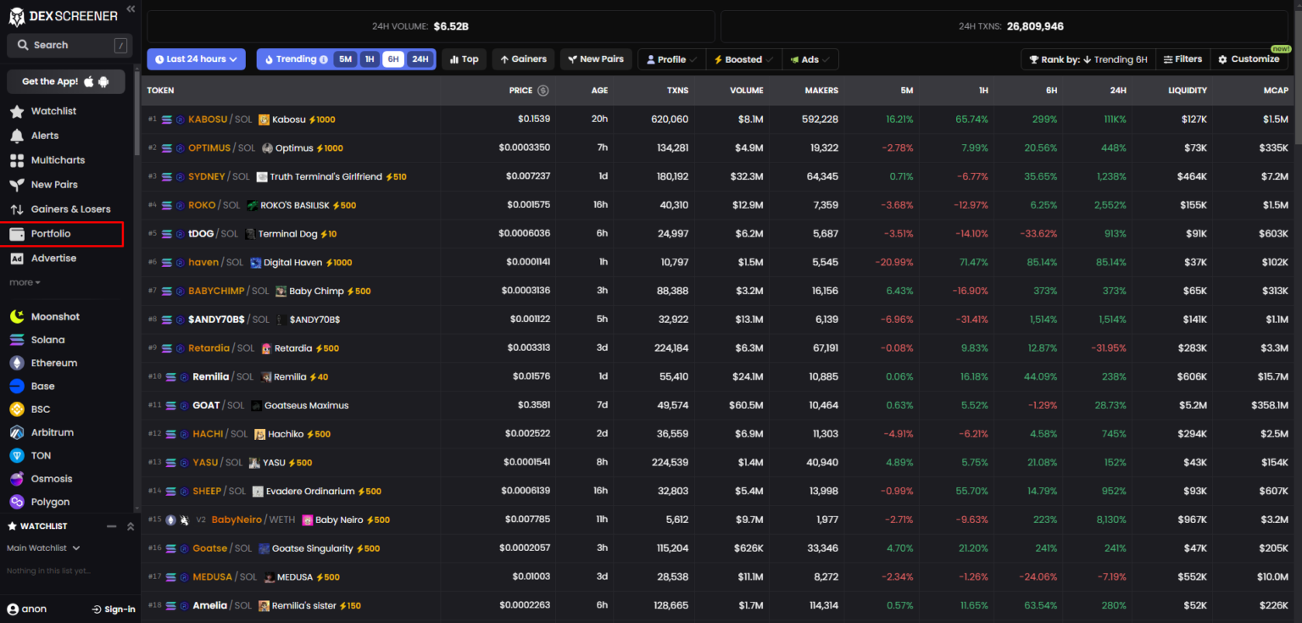Click the Moonshot crescent icon

coord(16,316)
